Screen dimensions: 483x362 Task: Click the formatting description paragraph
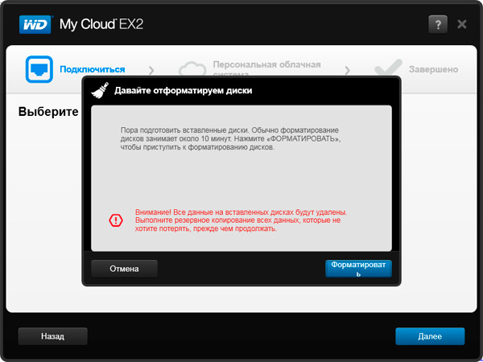click(225, 138)
